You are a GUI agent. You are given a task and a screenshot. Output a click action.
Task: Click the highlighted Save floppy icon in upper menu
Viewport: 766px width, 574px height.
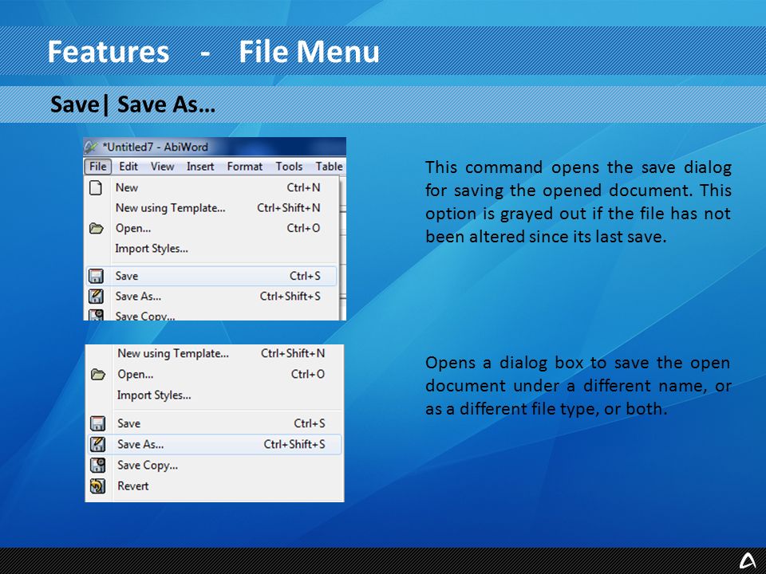click(96, 276)
